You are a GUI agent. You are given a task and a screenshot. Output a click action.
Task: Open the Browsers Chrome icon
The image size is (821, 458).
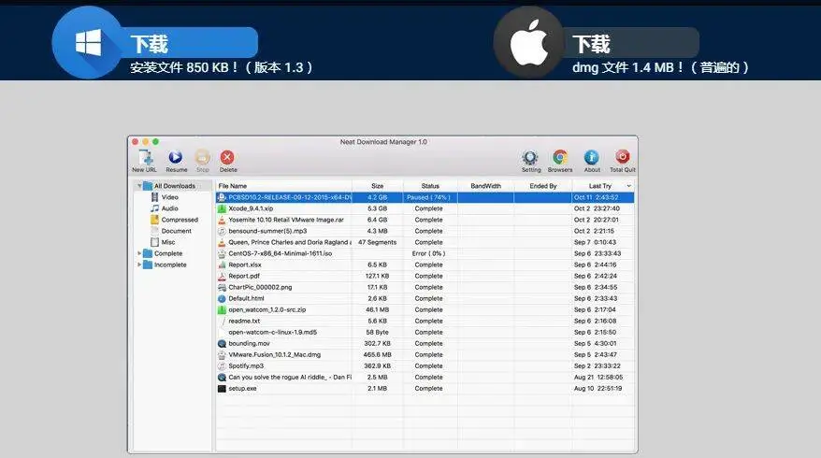coord(560,157)
